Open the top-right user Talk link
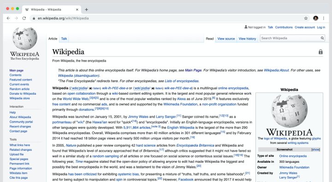The width and height of the screenshot is (332, 182). coord(270,27)
